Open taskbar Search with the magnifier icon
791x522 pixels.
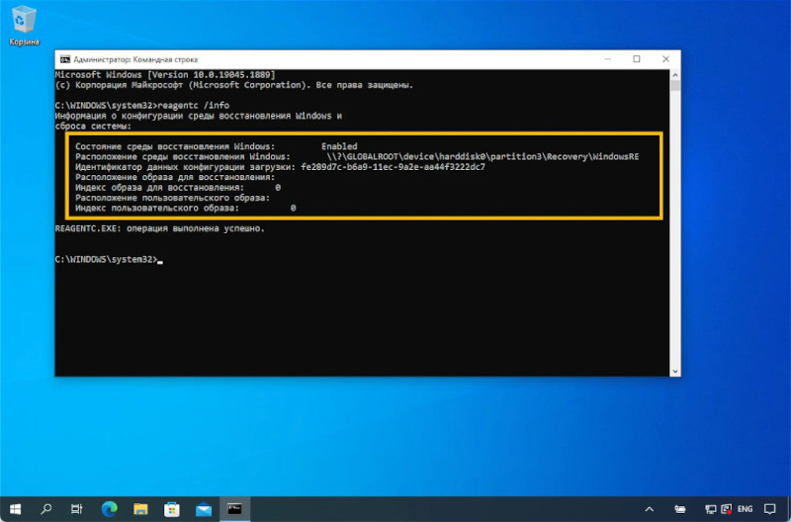[x=46, y=508]
